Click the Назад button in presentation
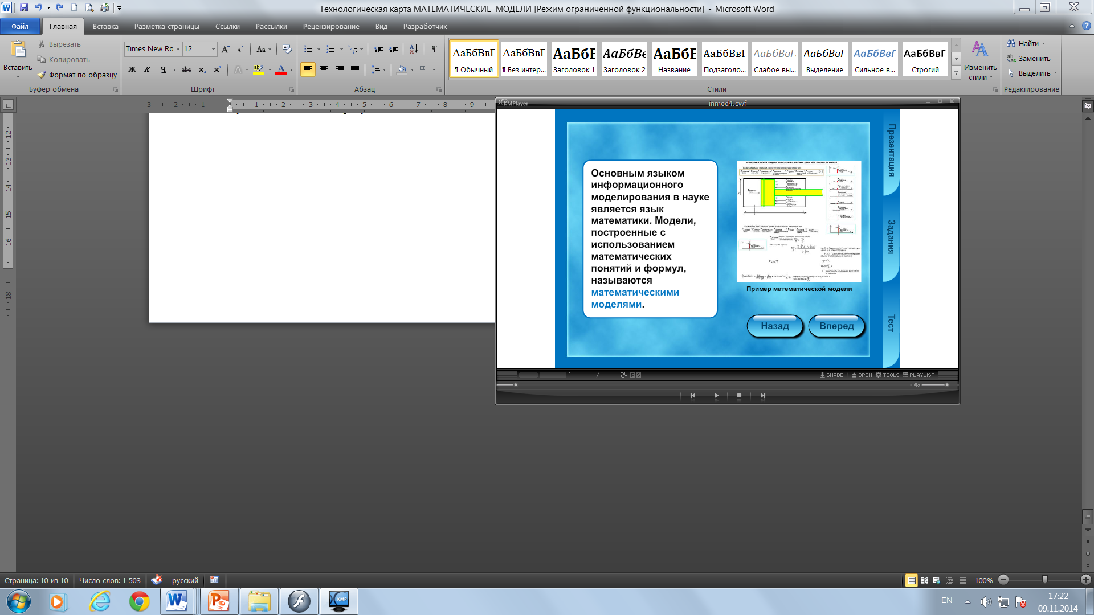 tap(775, 325)
